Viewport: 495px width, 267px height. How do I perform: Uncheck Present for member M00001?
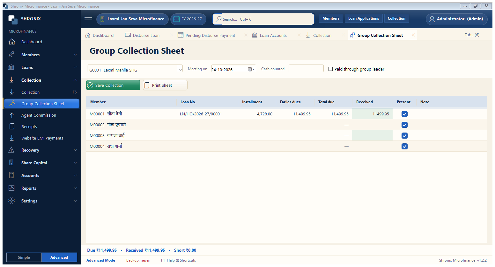[x=404, y=114]
